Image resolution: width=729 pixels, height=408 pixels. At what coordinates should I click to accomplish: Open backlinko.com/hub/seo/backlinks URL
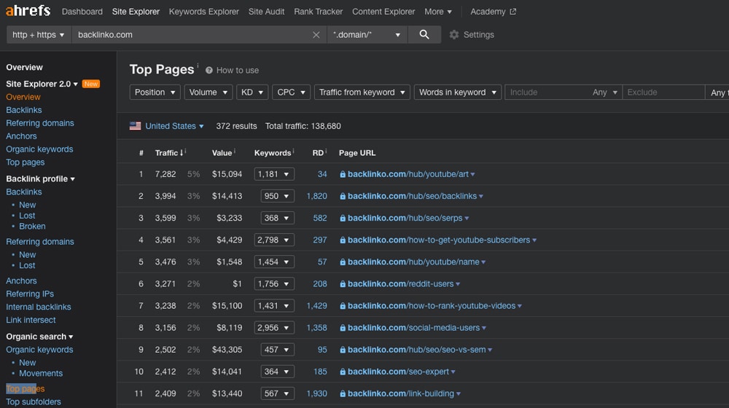[x=412, y=196]
